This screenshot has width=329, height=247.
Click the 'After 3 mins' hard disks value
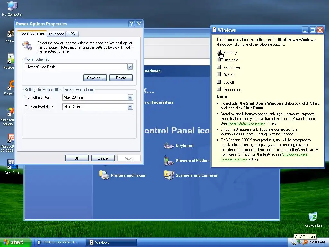[72, 107]
